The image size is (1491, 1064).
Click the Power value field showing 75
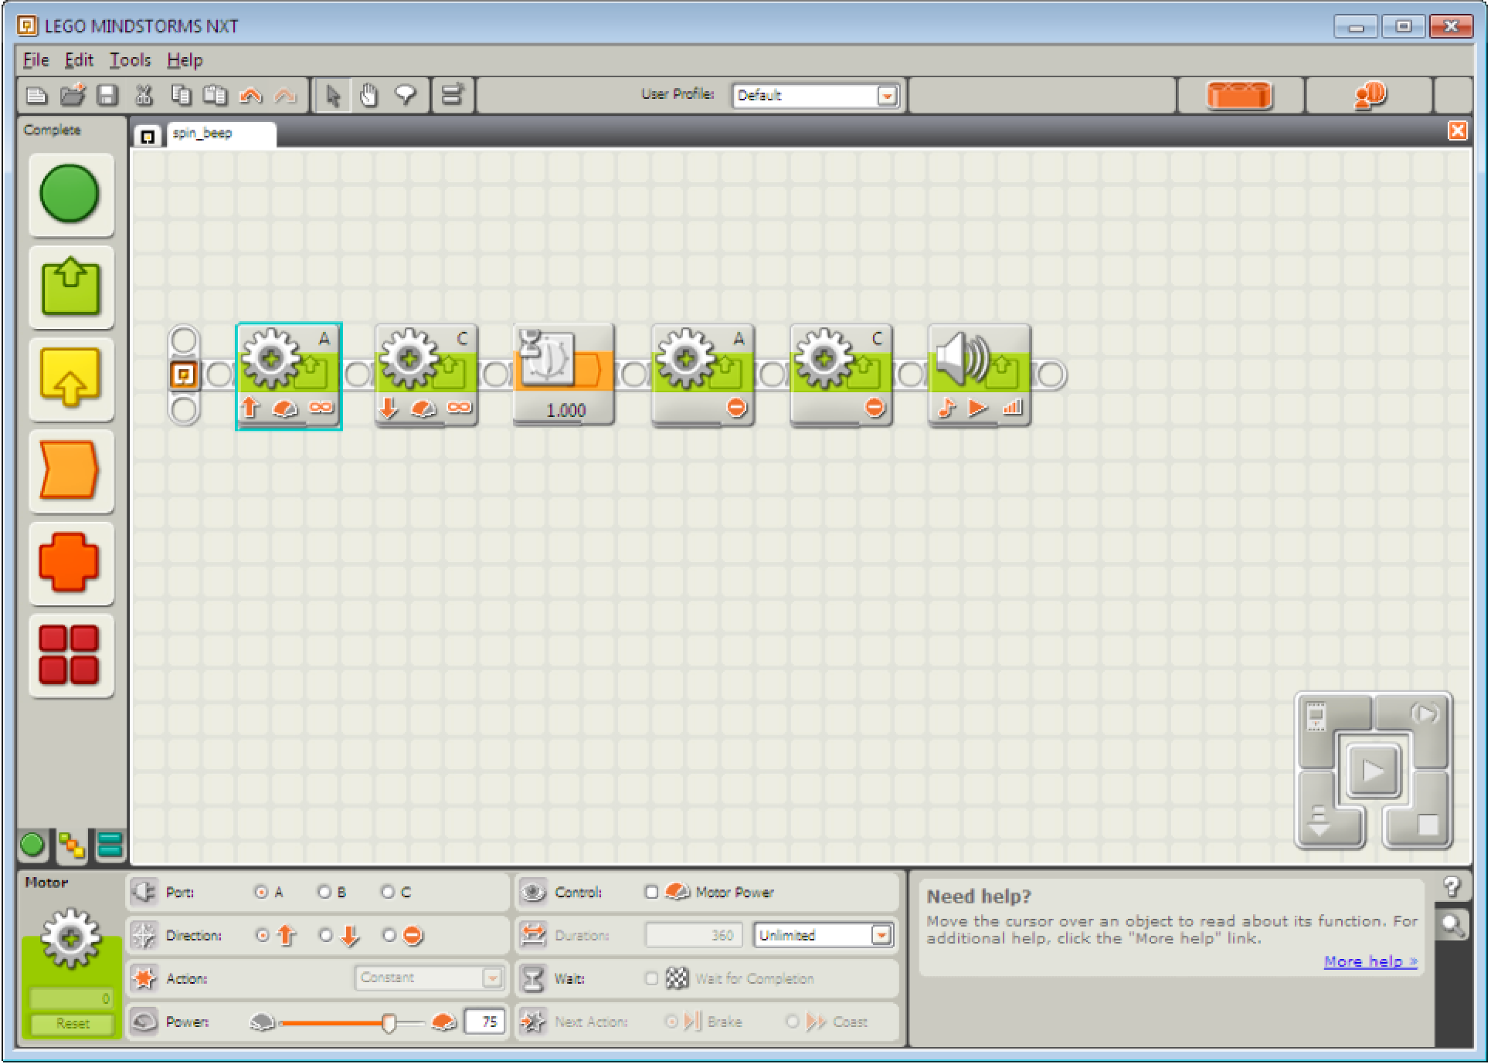coord(484,1022)
